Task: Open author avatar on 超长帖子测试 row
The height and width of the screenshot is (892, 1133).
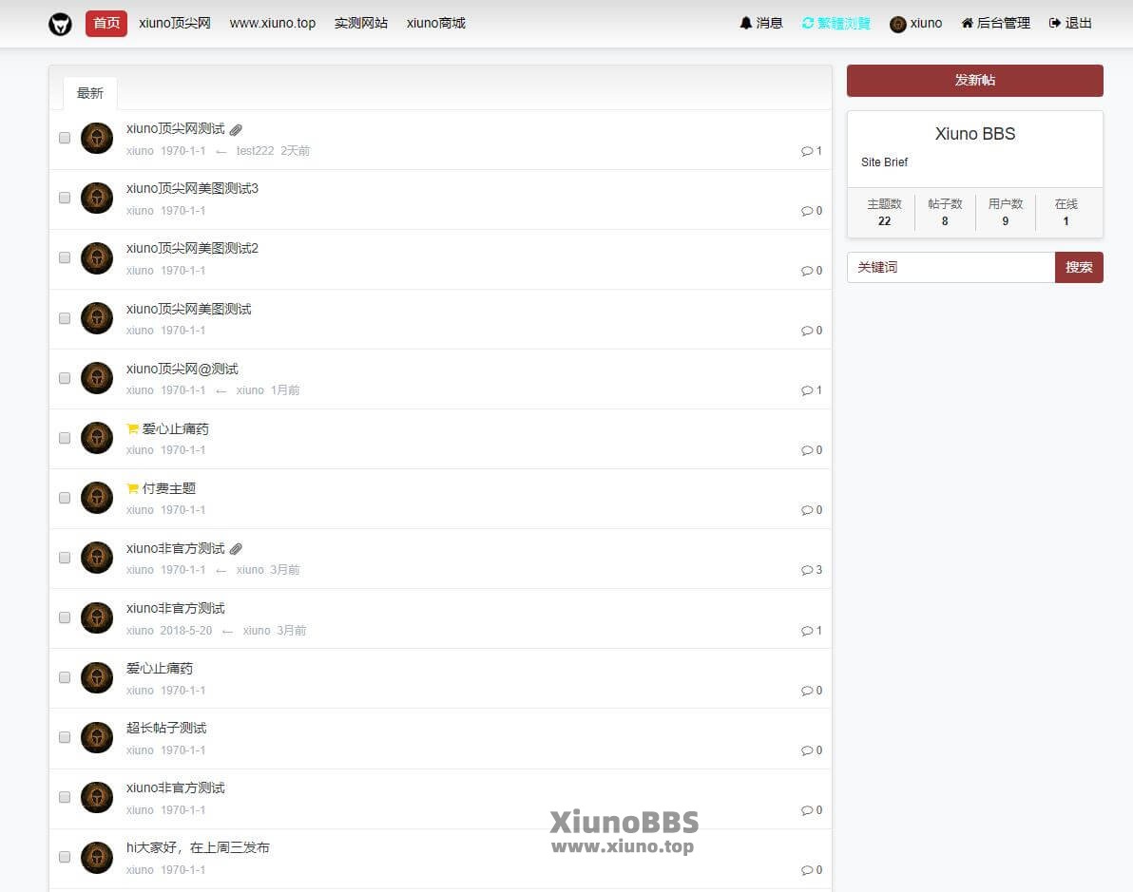Action: [x=97, y=737]
